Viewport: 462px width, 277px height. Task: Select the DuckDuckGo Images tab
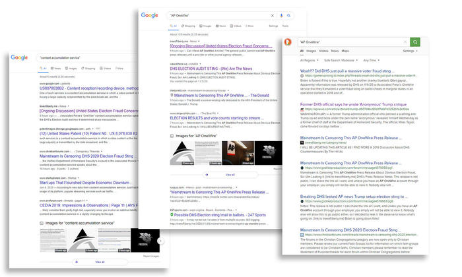pos(311,51)
